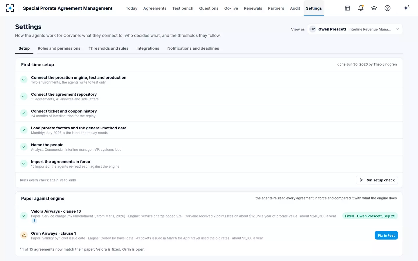Screen dimensions: 418x261
Task: Click the Load prorate factors and the general-method data row
Action: click(x=209, y=130)
